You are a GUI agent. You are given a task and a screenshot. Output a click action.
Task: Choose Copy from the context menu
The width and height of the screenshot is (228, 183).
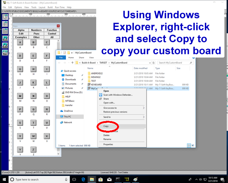pos(106,126)
